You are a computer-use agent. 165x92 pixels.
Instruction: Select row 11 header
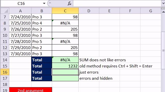pyautogui.click(x=5, y=41)
